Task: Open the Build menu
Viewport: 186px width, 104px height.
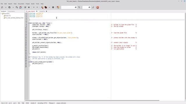Action: pos(33,4)
